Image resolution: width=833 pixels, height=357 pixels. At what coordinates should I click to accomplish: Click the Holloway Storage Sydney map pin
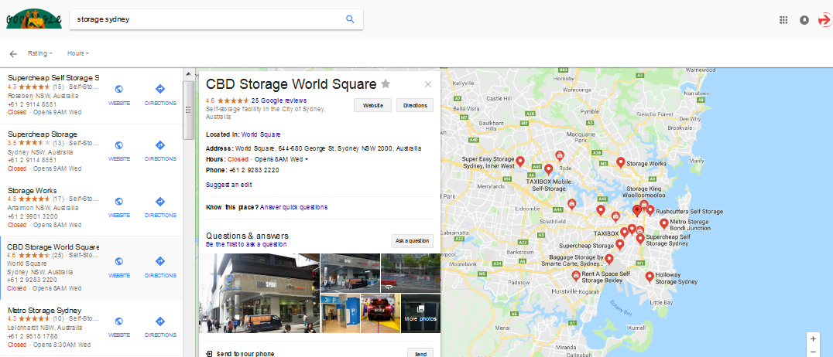pyautogui.click(x=650, y=277)
